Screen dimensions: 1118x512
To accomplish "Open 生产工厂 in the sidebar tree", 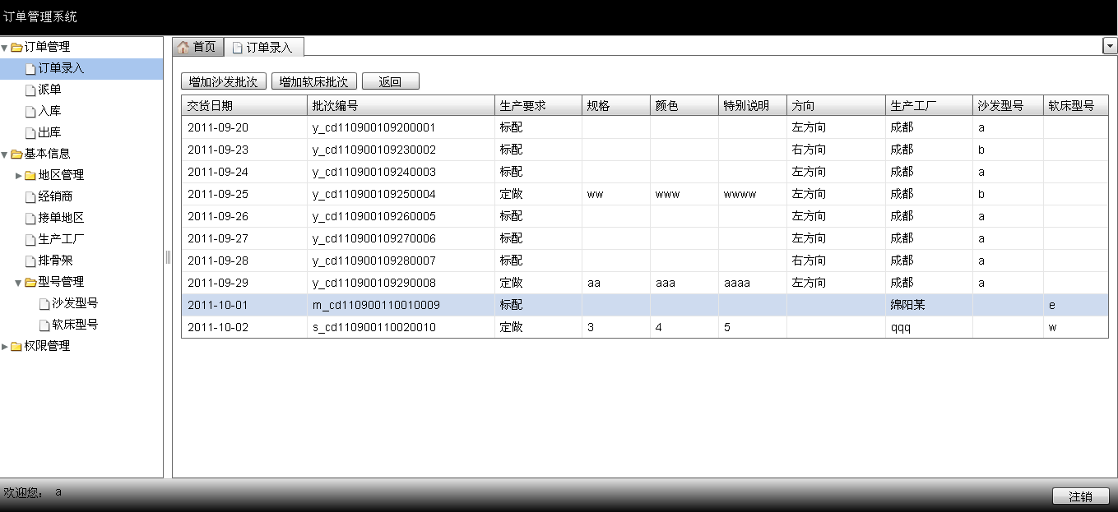I will point(61,239).
